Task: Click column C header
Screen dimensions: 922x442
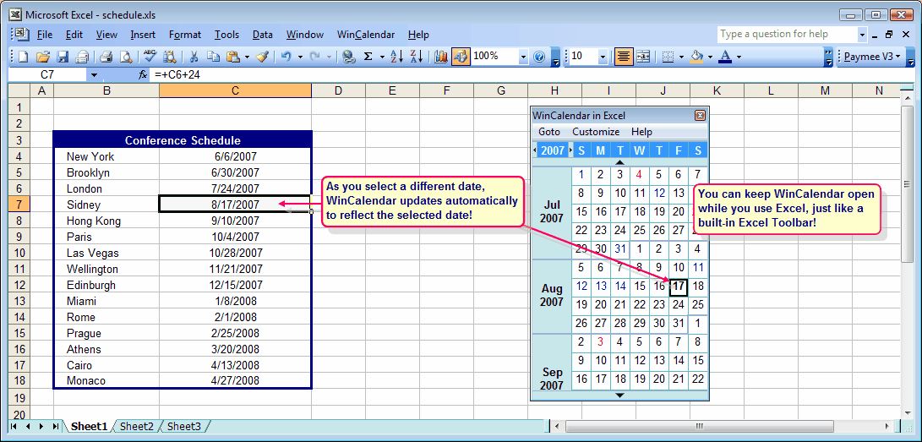Action: point(235,90)
